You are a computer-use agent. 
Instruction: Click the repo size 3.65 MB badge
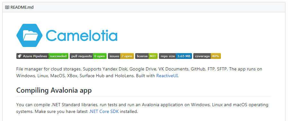pos(175,56)
